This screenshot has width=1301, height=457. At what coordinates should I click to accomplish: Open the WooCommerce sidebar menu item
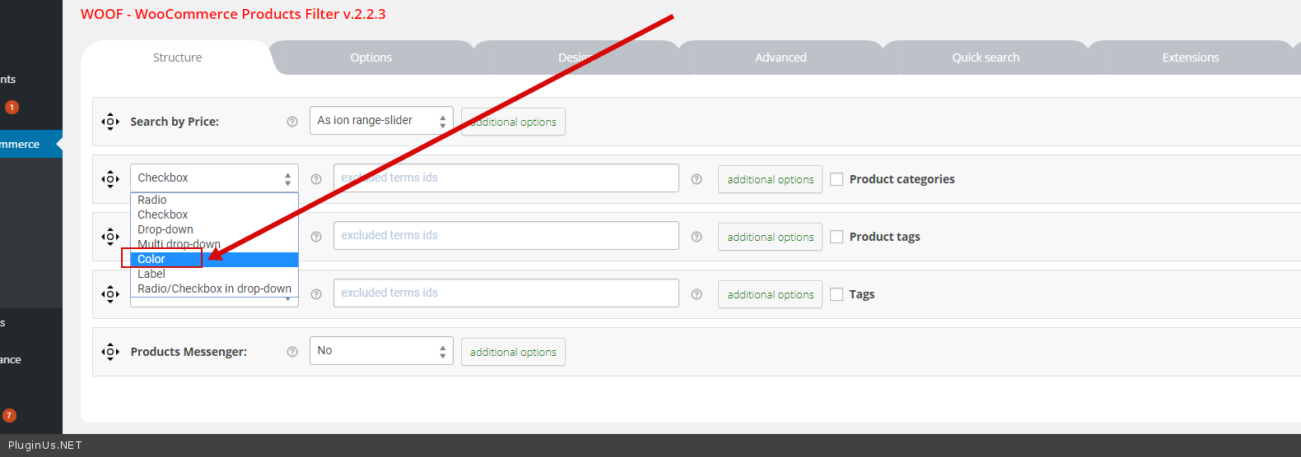(x=31, y=144)
